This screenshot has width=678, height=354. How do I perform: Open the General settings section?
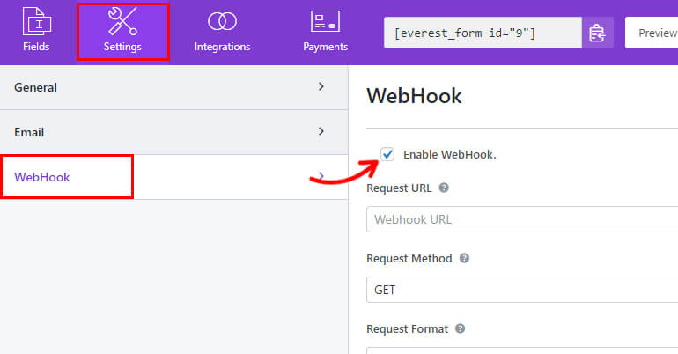pyautogui.click(x=36, y=87)
